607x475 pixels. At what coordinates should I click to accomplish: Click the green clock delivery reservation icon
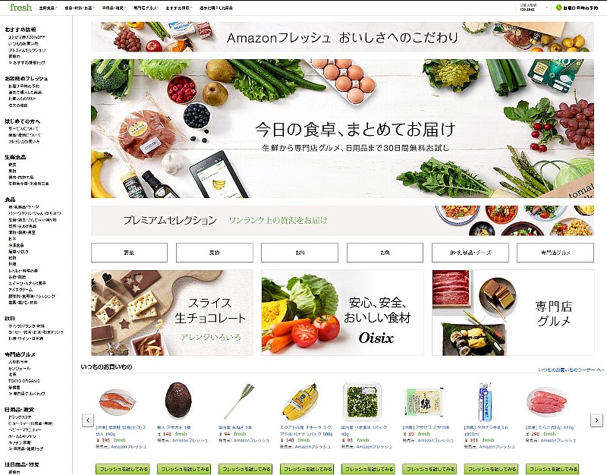(558, 8)
